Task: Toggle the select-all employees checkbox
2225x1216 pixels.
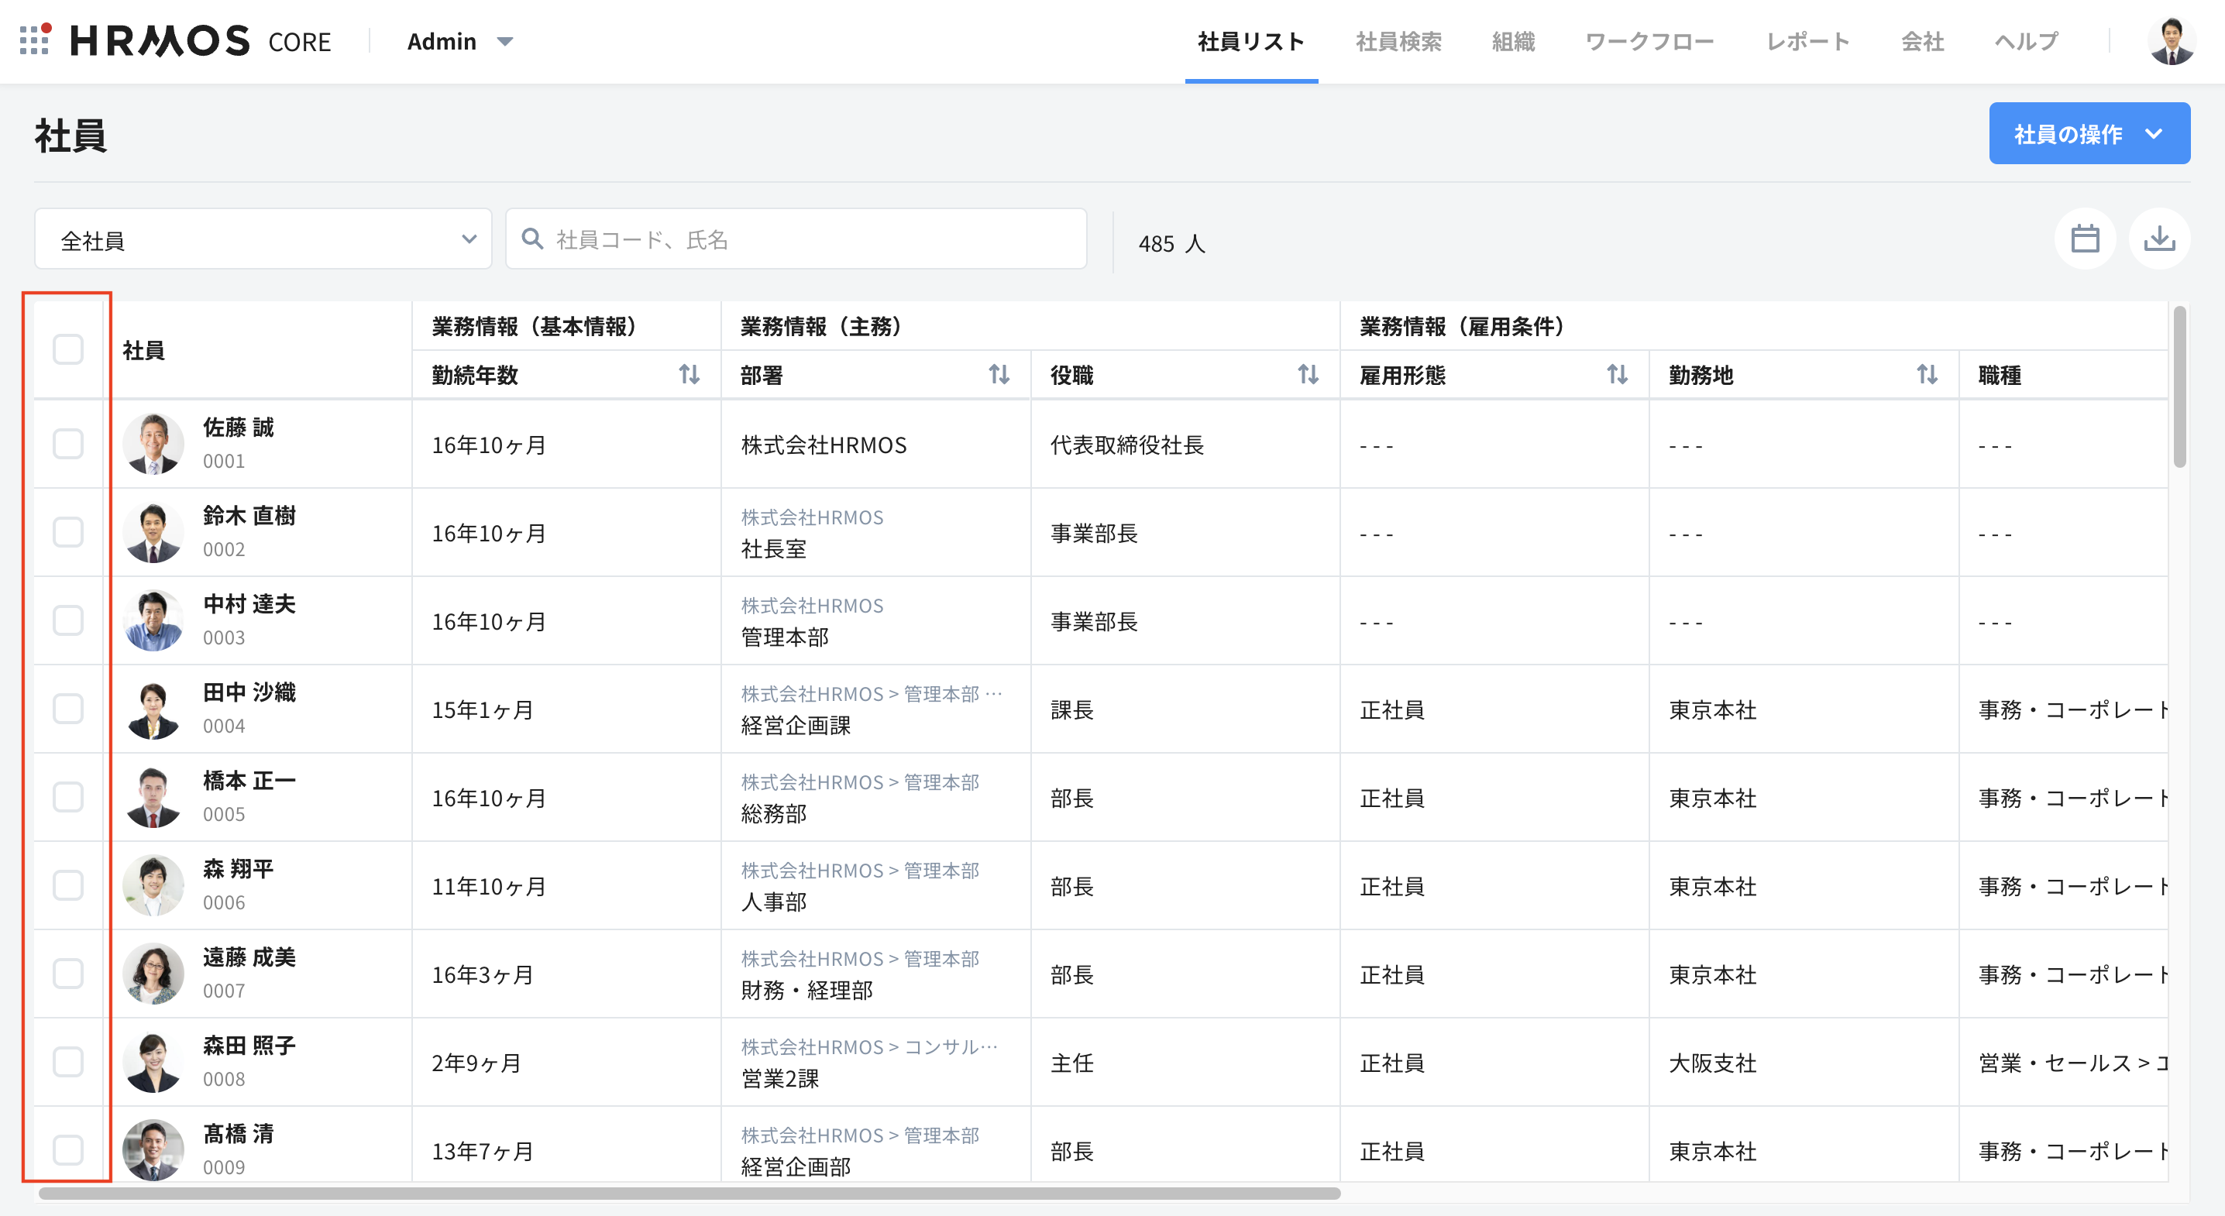Action: 68,350
